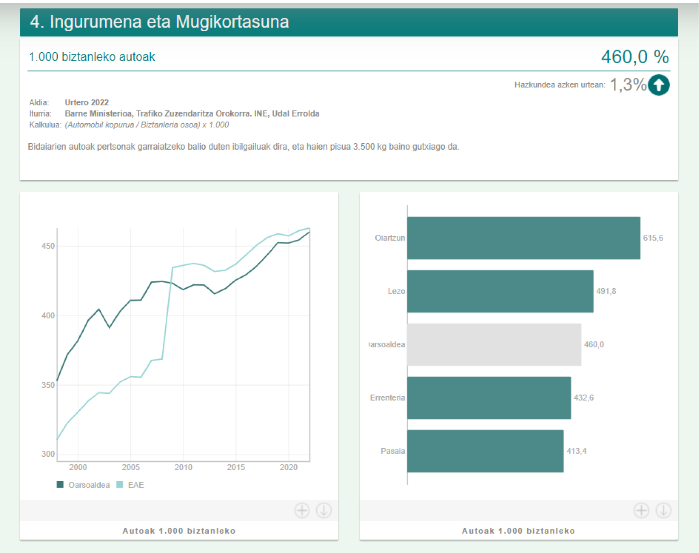Click the 2010 x-axis tick label

click(183, 467)
